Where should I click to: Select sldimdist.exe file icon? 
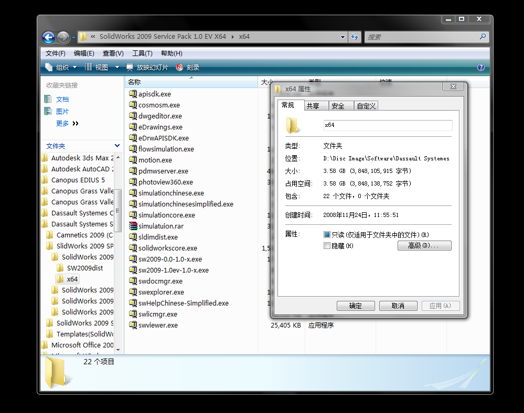[x=133, y=237]
